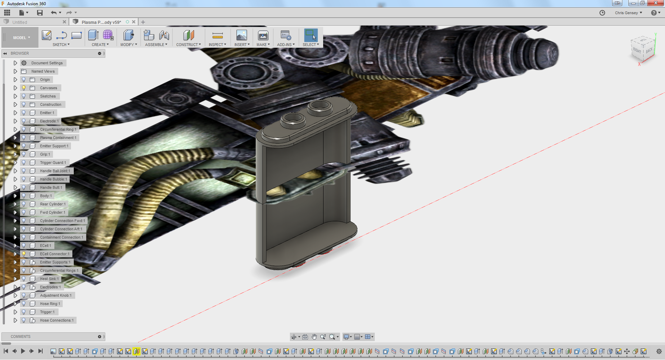The image size is (665, 360).
Task: Open the Make 3D print icon
Action: 263,35
